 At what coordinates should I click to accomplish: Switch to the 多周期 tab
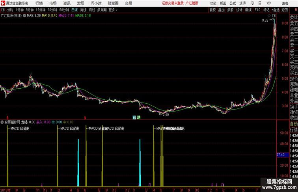coord(102,10)
